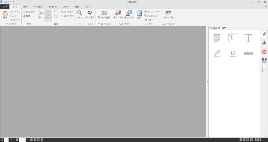This screenshot has height=142, width=268.
Task: Click 選択を解除 deselect
Action: click(x=67, y=16)
